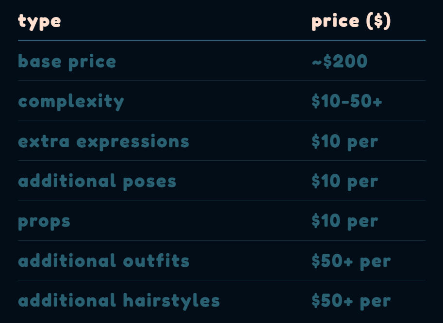Select the "props" row label
443x323 pixels.
click(44, 221)
